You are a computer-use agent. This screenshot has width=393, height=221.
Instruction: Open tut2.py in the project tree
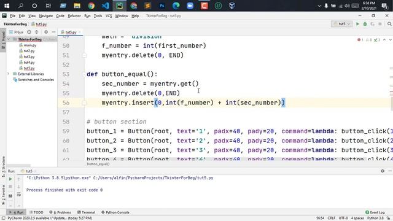tap(27, 51)
